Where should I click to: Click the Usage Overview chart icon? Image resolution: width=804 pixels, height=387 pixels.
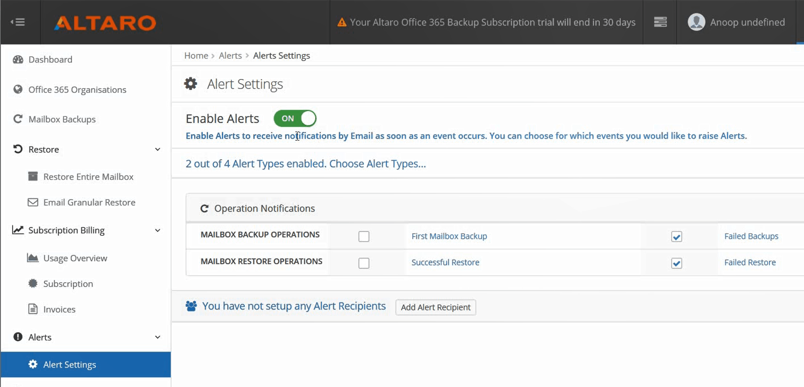click(x=33, y=258)
